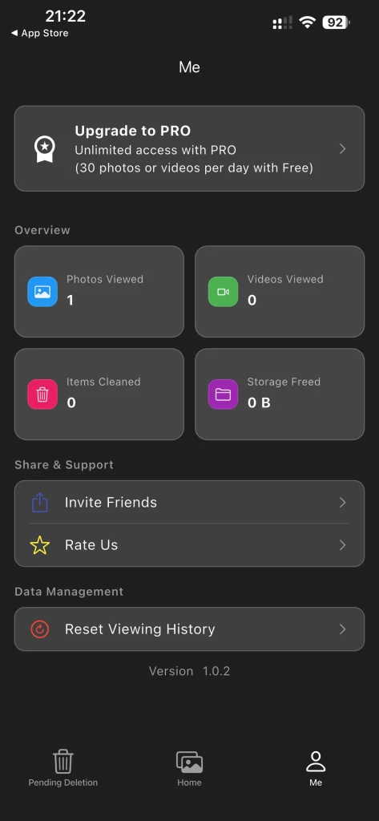
Task: Tap the yellow Rate Us star icon
Action: (40, 545)
